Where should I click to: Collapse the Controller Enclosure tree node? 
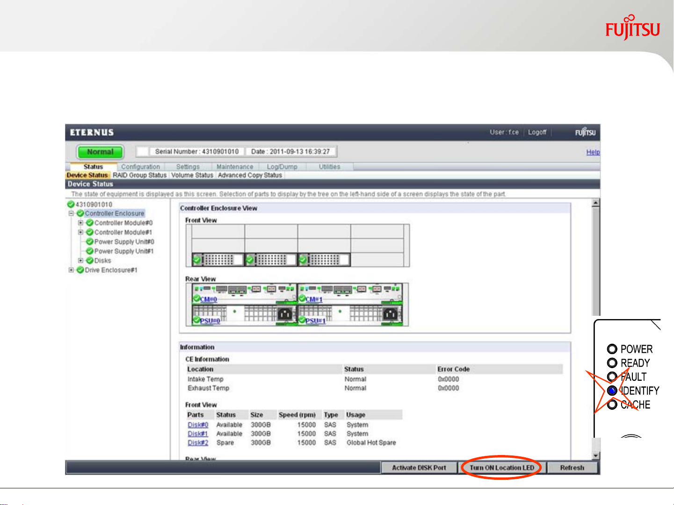pos(71,213)
